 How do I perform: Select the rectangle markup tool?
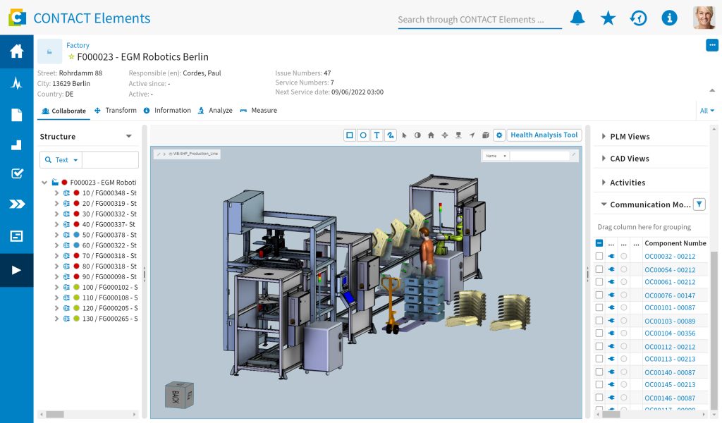pos(350,135)
